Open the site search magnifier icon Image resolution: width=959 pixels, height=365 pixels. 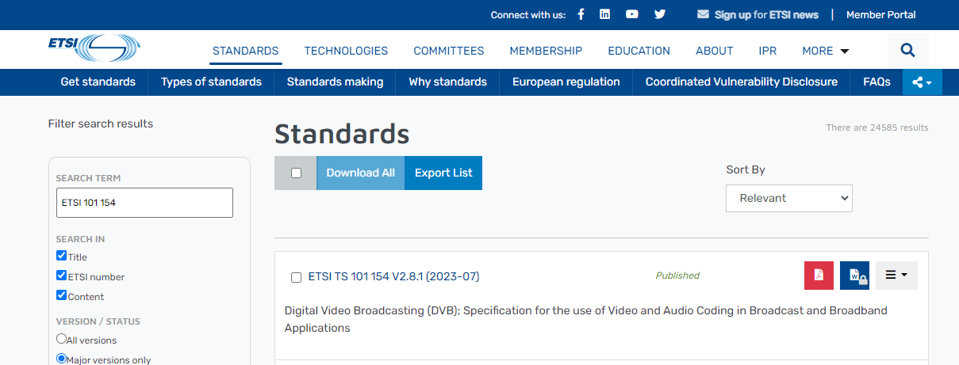tap(908, 51)
